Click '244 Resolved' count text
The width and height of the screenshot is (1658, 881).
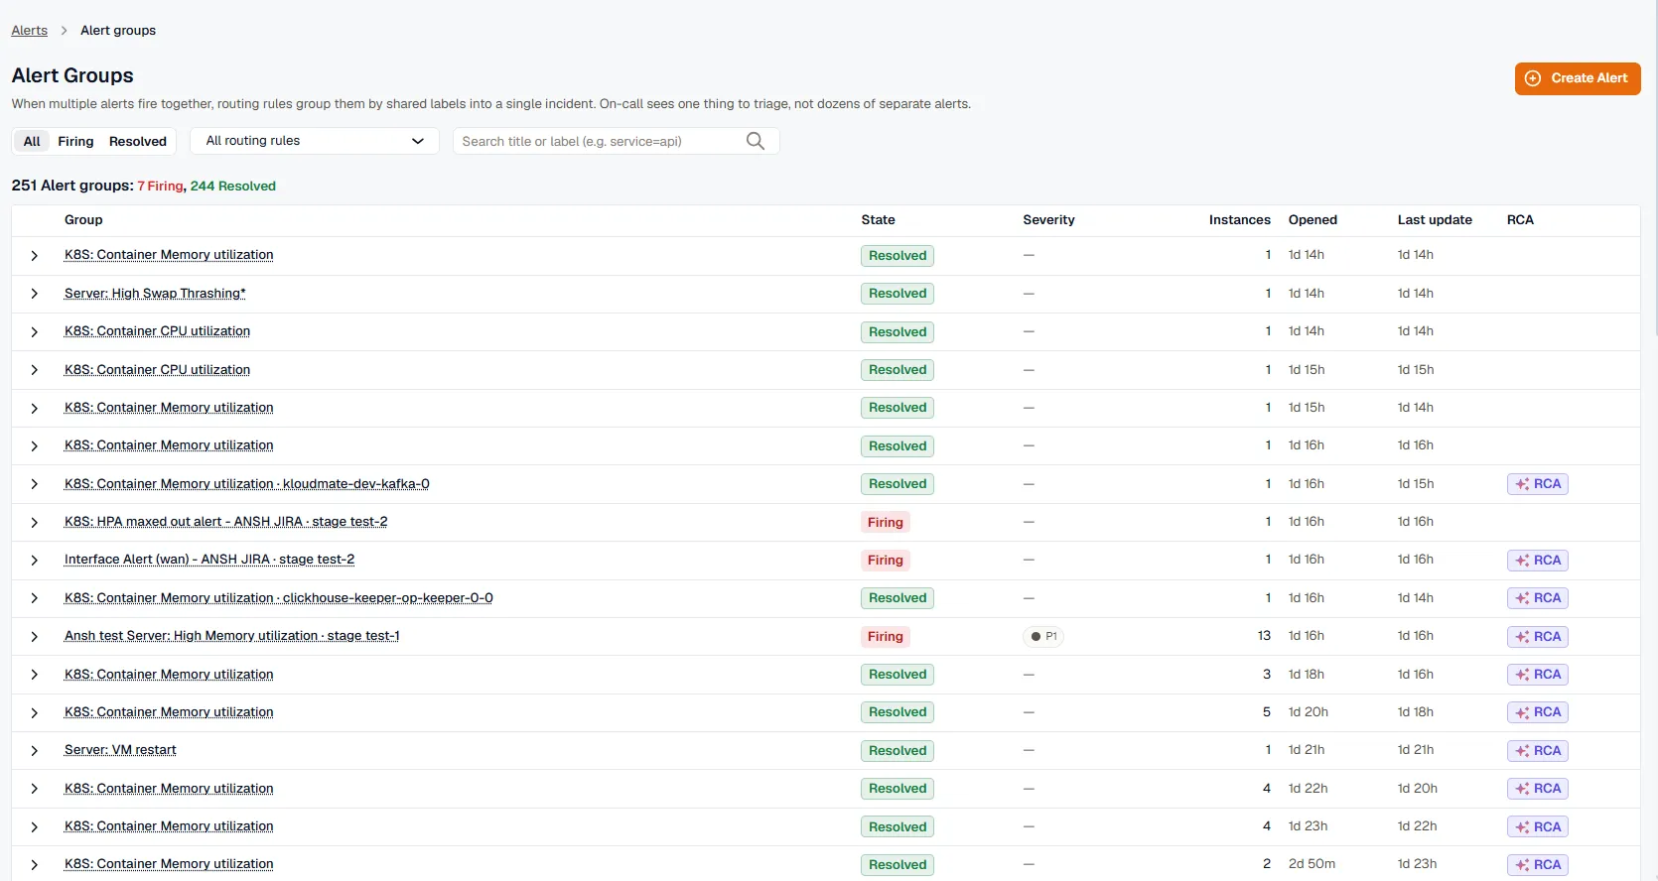point(233,187)
